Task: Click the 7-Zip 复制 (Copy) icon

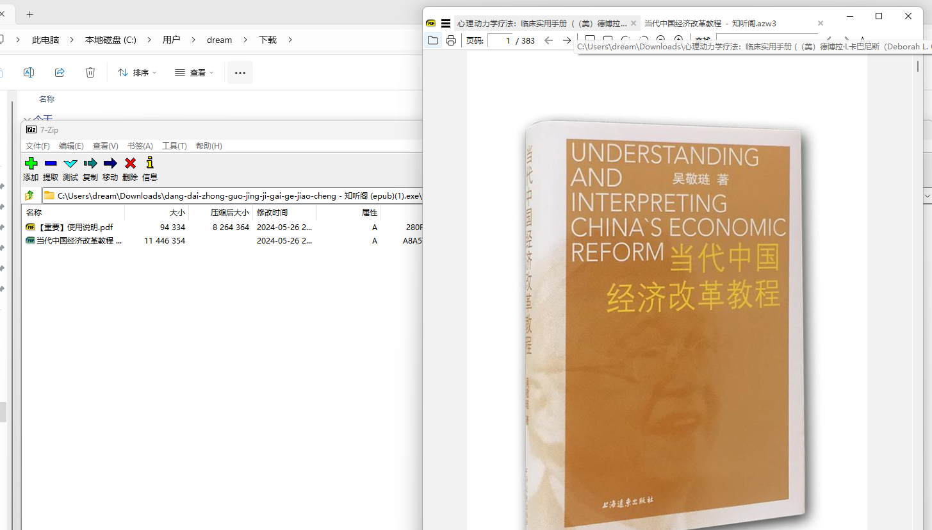Action: click(90, 163)
